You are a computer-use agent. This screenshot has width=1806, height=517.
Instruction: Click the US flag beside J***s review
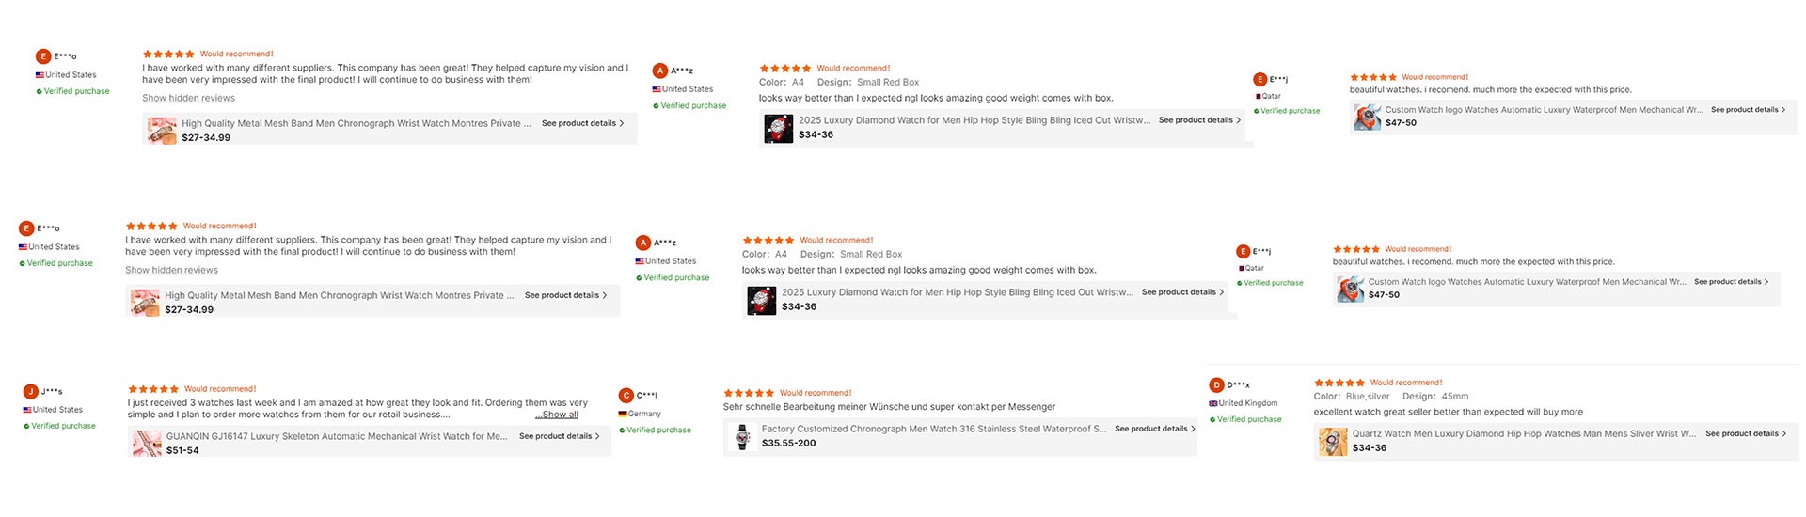point(27,410)
